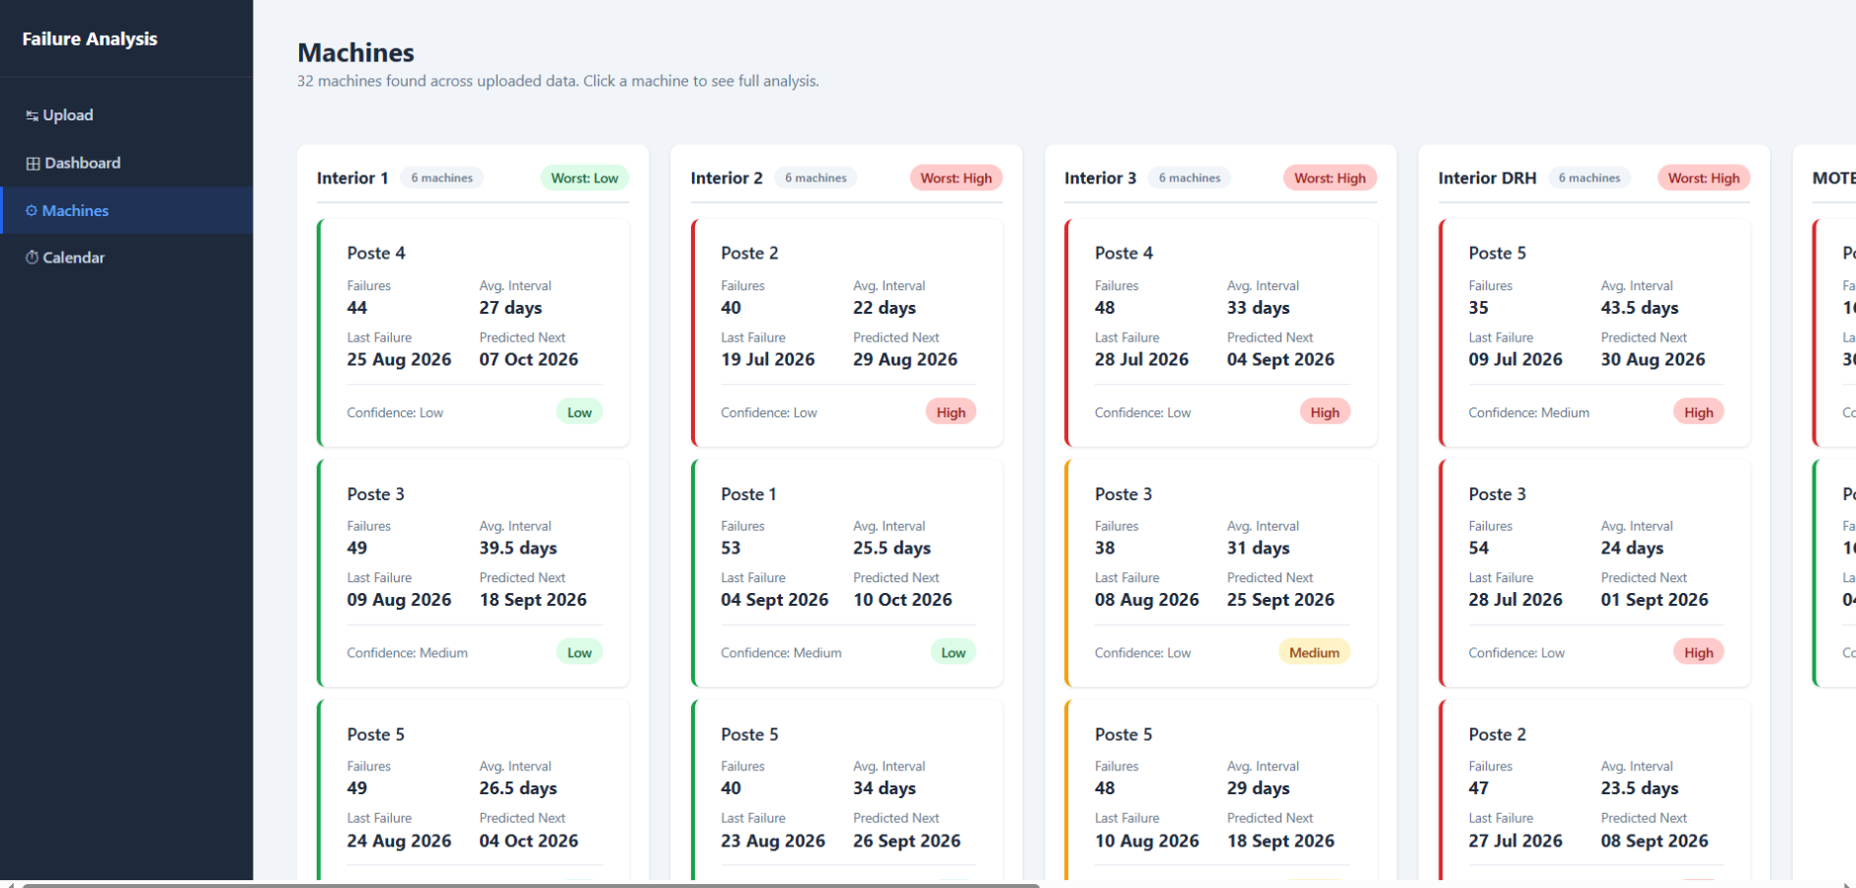Open Interior 3 Poste 3 card
1856x888 pixels.
point(1220,573)
